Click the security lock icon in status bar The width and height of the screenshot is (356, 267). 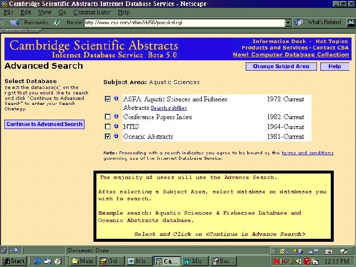point(4,250)
